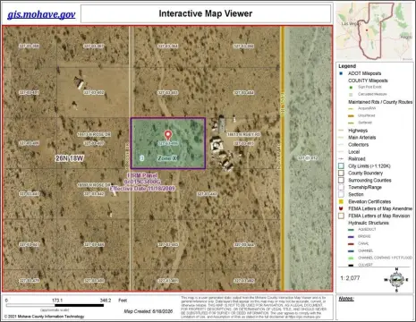Viewport: 416px width, 322px height.
Task: Click the red FEMA Letters of Map Amendment symbol
Action: pyautogui.click(x=341, y=208)
